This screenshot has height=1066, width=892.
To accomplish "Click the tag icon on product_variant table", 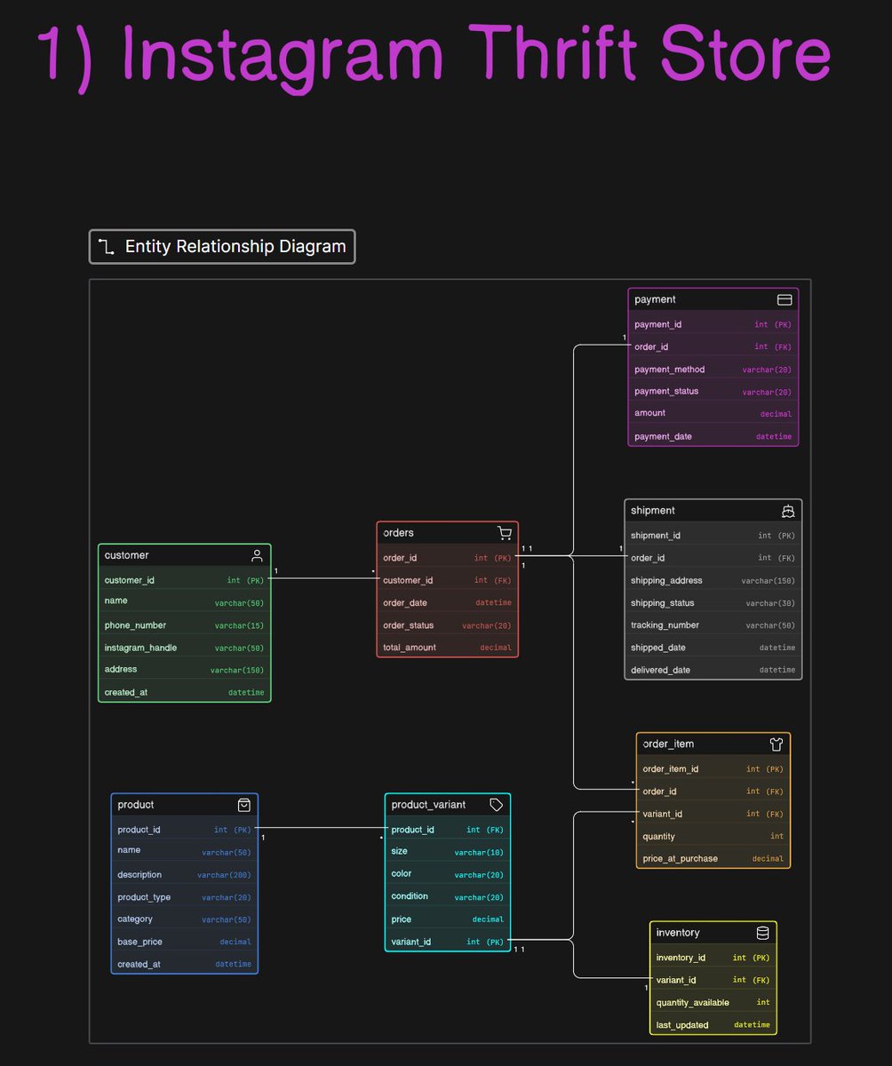I will [497, 805].
